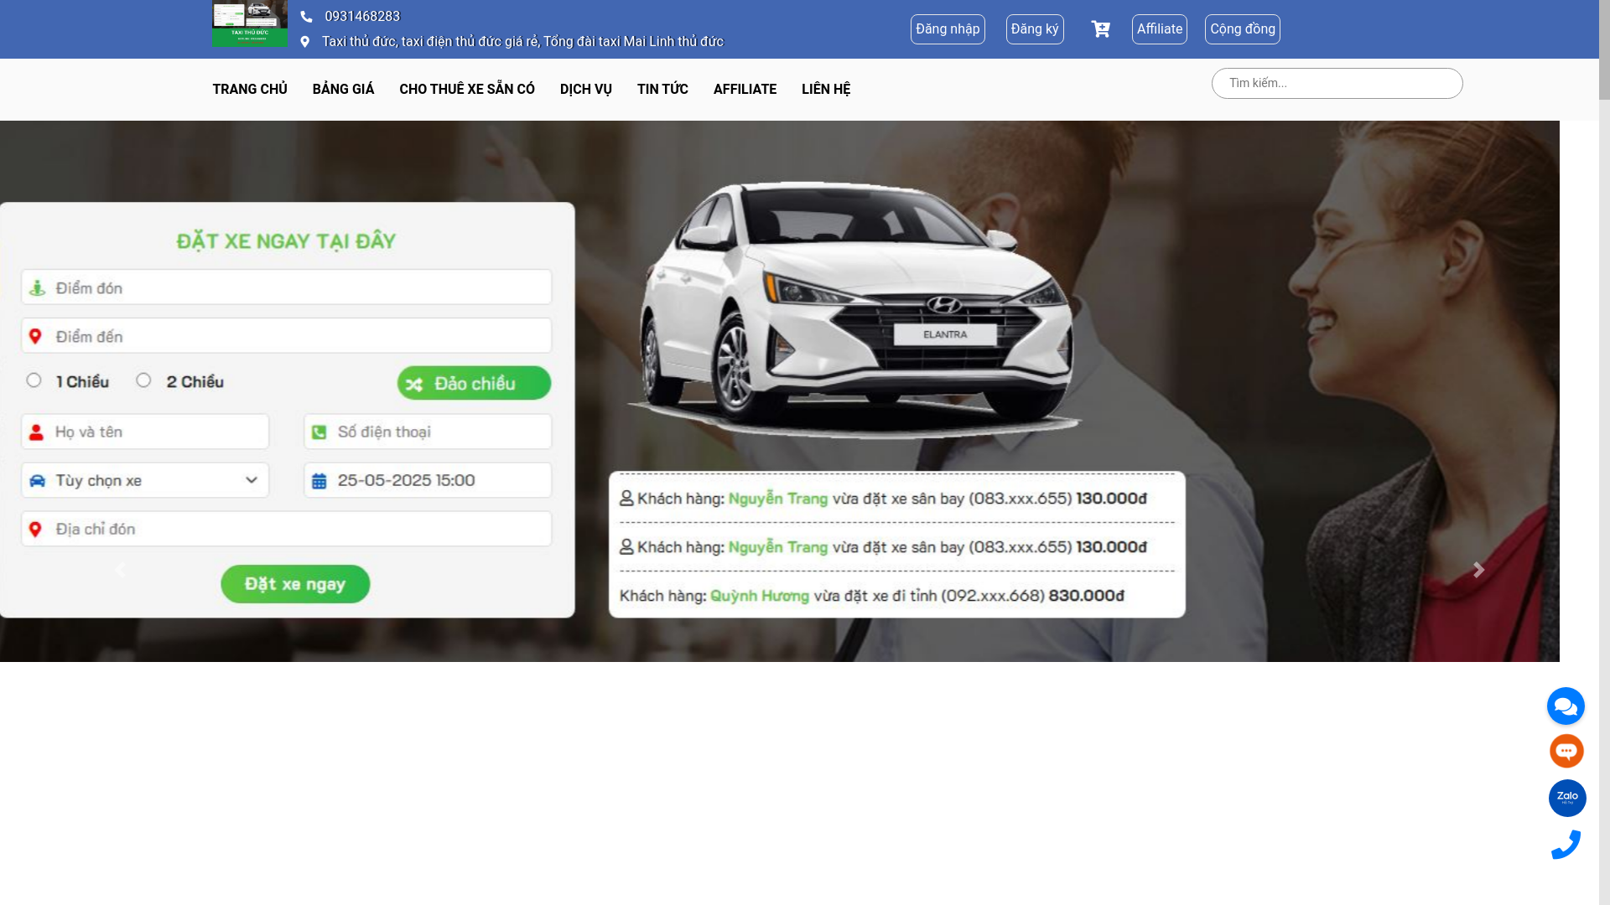The image size is (1610, 905).
Task: Click the Affiliate button in the header
Action: (x=1160, y=29)
